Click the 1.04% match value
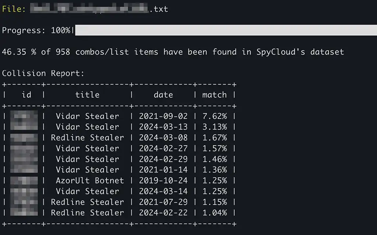This screenshot has height=235, width=377. click(x=214, y=213)
